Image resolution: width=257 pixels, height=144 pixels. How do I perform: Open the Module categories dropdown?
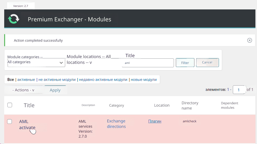coord(36,63)
